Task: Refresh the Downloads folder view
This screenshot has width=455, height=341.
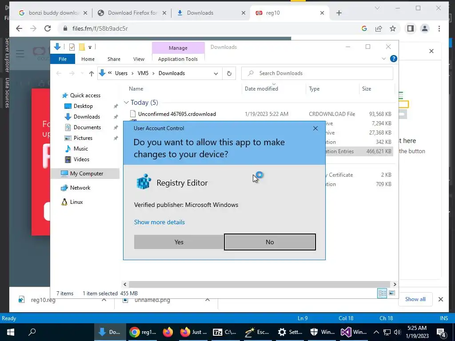Action: pos(229,73)
